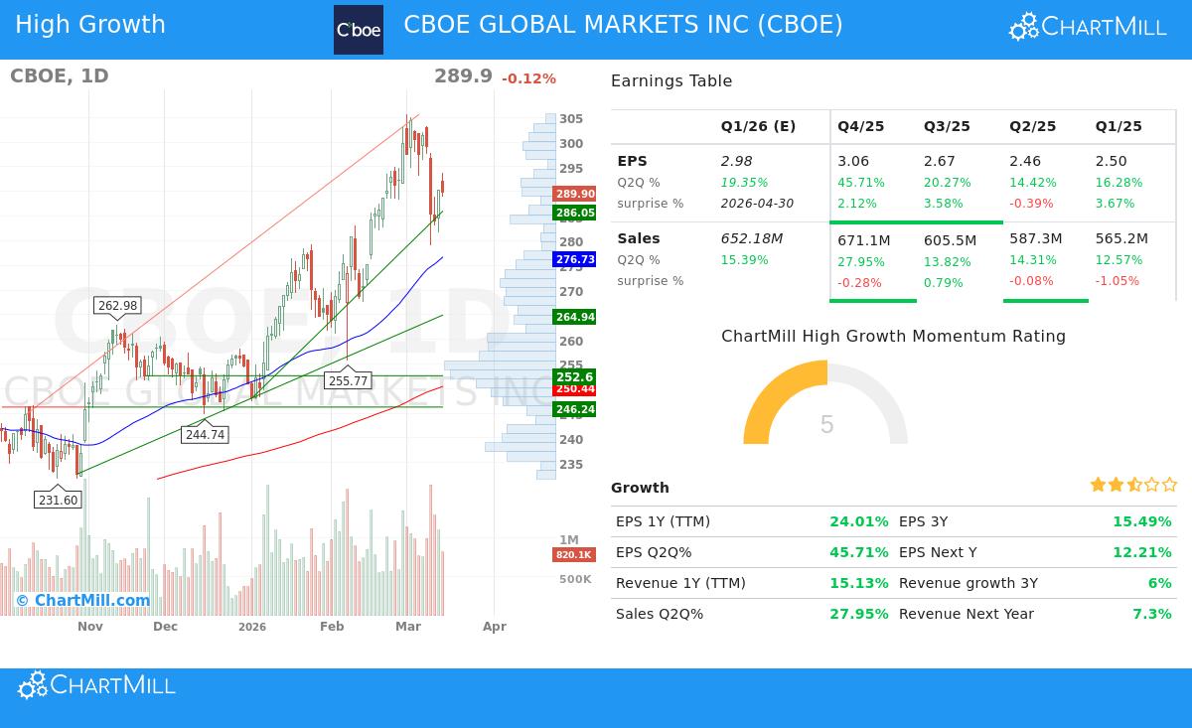
Task: Click the red 820.1K volume label
Action: coord(573,554)
